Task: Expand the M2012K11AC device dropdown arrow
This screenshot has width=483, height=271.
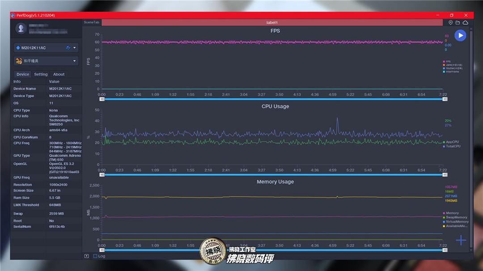Action: [75, 48]
